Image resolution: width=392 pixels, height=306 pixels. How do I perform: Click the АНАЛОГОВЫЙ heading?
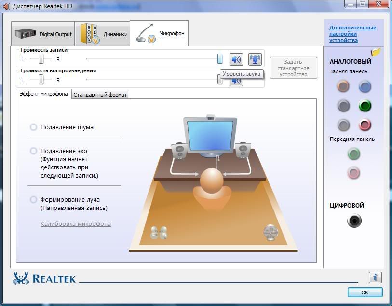351,62
